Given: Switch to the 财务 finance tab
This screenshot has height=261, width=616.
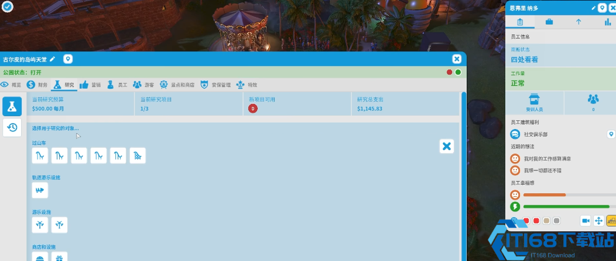Looking at the screenshot, I should pos(37,85).
